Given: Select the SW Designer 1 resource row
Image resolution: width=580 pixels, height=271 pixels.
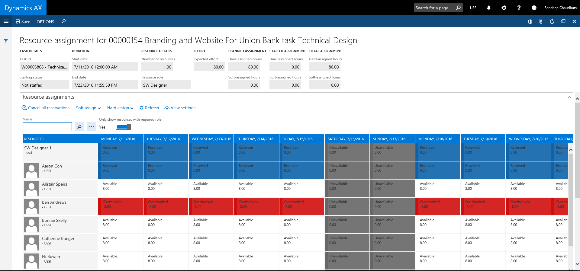Looking at the screenshot, I should coord(60,152).
